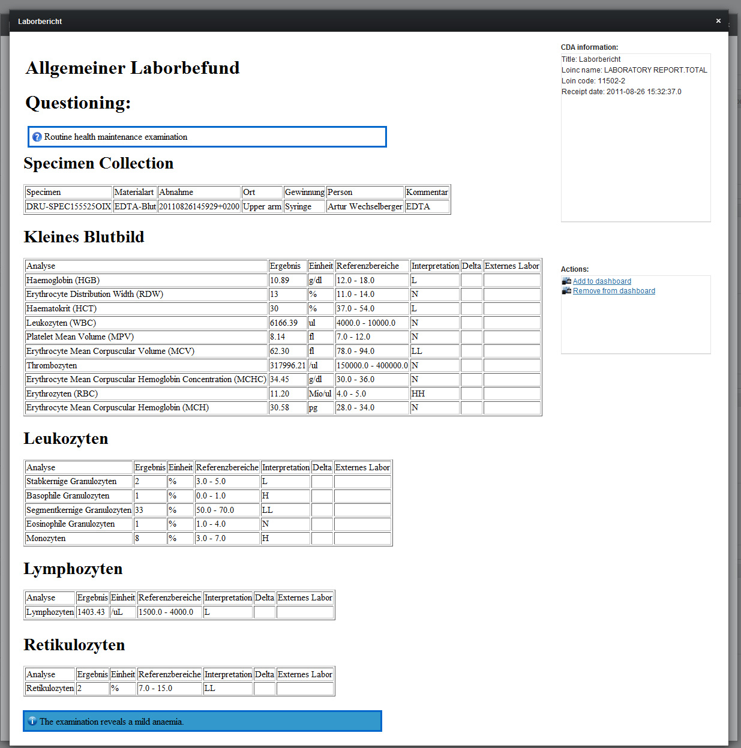Click the Kleines Blutbild section heading
This screenshot has height=748, width=741.
pos(84,237)
